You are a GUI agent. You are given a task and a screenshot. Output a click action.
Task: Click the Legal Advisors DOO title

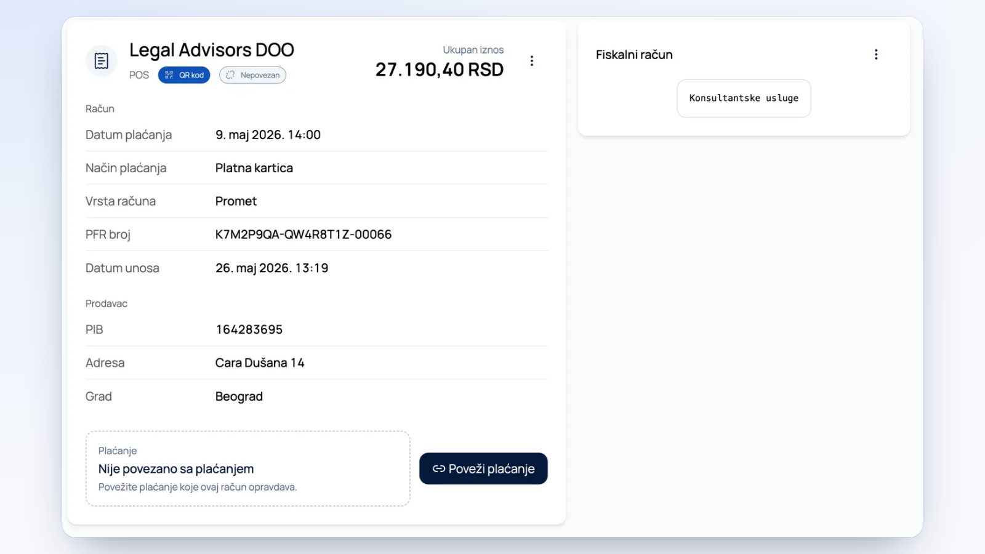click(212, 50)
